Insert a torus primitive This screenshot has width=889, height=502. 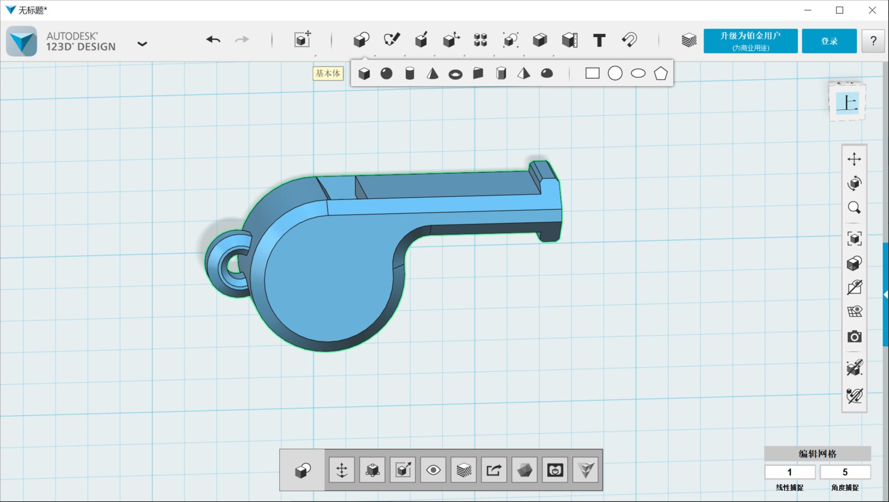coord(455,73)
